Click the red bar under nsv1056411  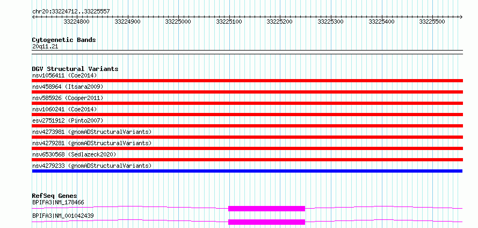tap(247, 81)
